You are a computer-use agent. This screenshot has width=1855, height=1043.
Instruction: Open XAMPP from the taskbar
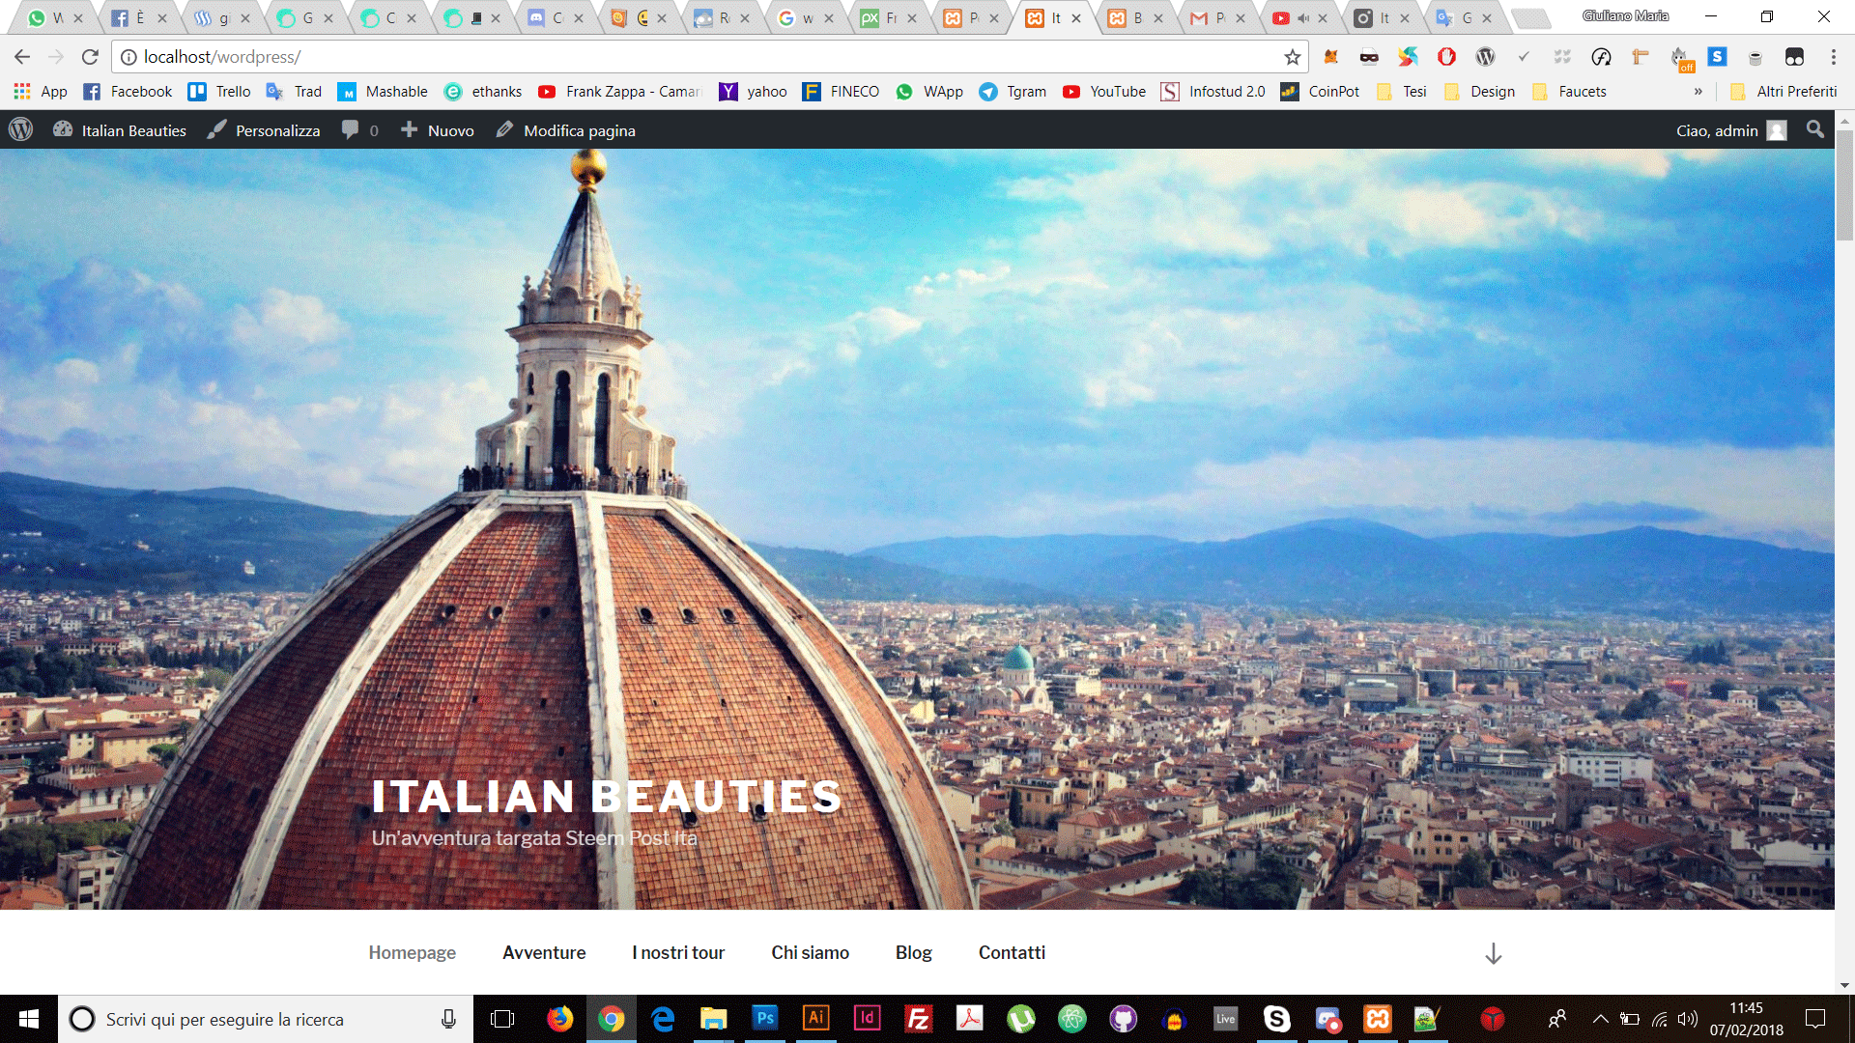coord(1378,1019)
